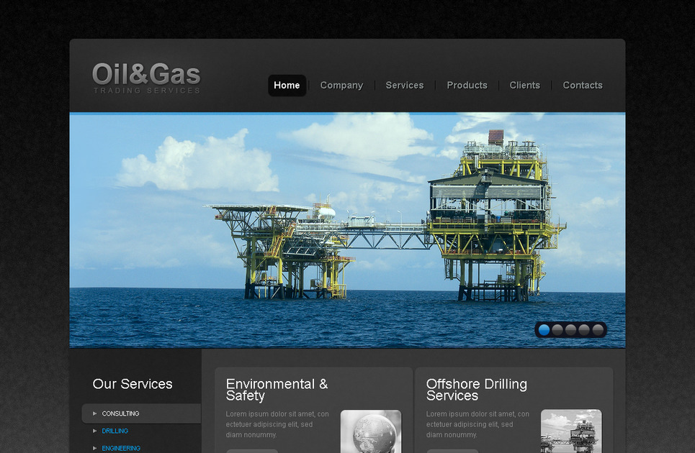
Task: Click the arrow icon beside CONSULTING
Action: click(x=94, y=413)
